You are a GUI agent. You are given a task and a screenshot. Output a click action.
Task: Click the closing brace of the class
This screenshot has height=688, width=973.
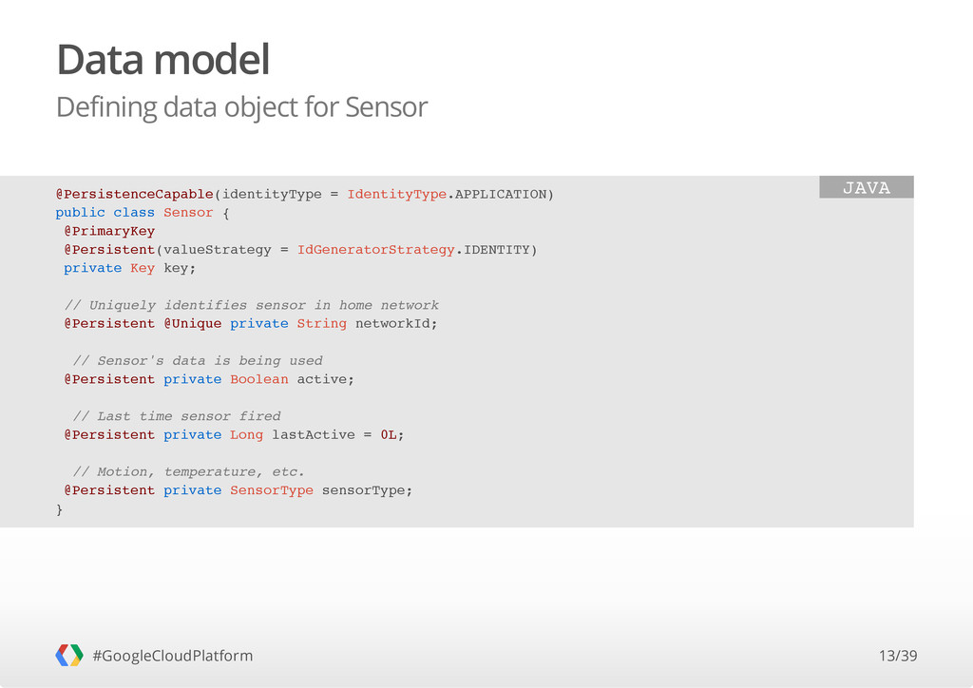click(x=60, y=509)
